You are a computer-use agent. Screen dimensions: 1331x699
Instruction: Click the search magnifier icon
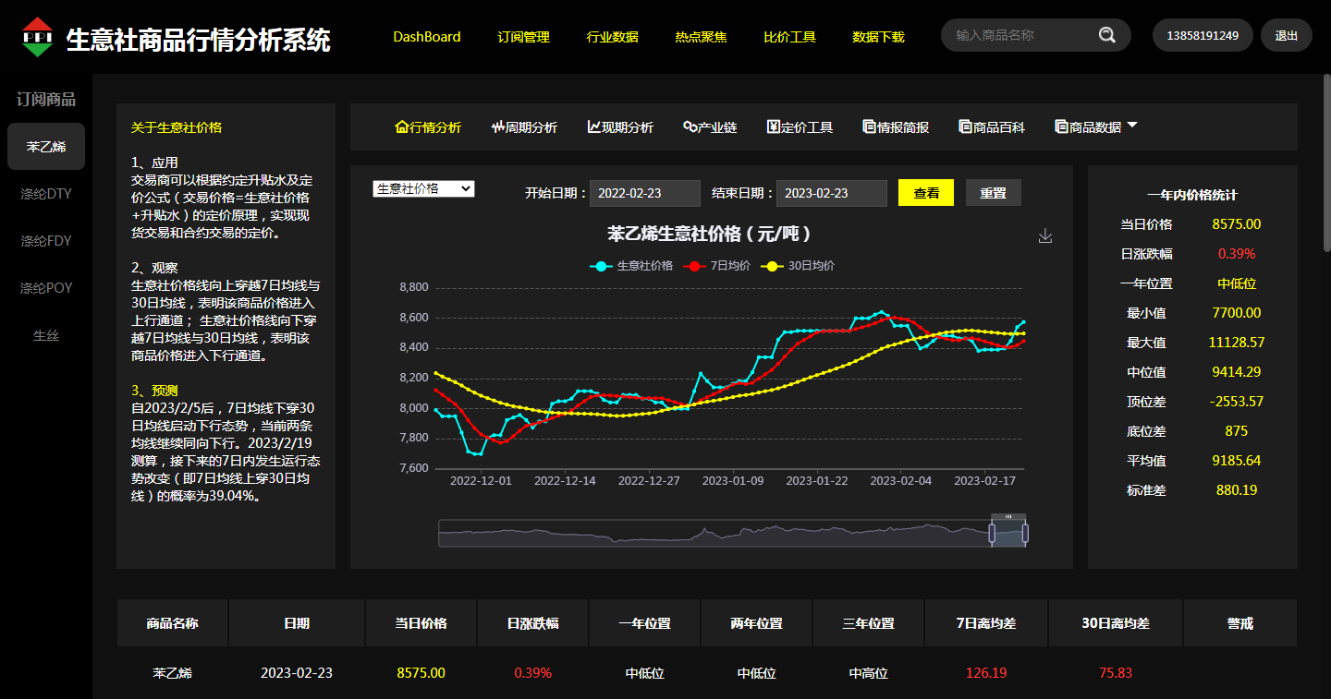point(1106,36)
